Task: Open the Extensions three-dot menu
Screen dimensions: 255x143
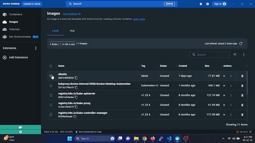Action: pos(36,48)
